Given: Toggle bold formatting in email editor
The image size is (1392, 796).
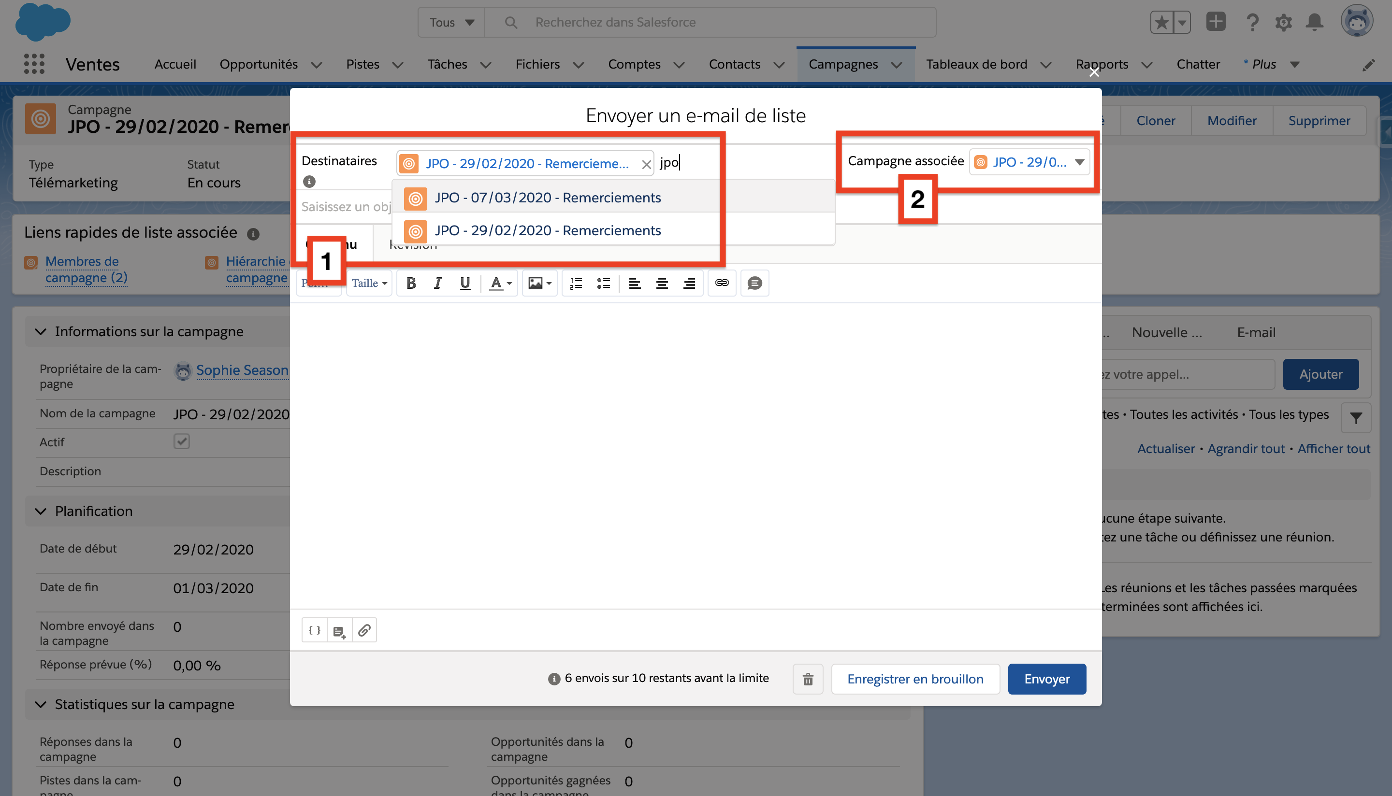Looking at the screenshot, I should pyautogui.click(x=411, y=283).
